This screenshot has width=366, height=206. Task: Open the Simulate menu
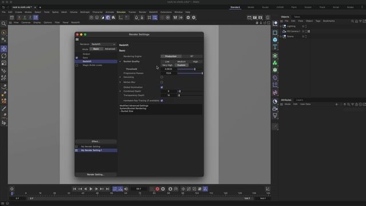(x=121, y=12)
